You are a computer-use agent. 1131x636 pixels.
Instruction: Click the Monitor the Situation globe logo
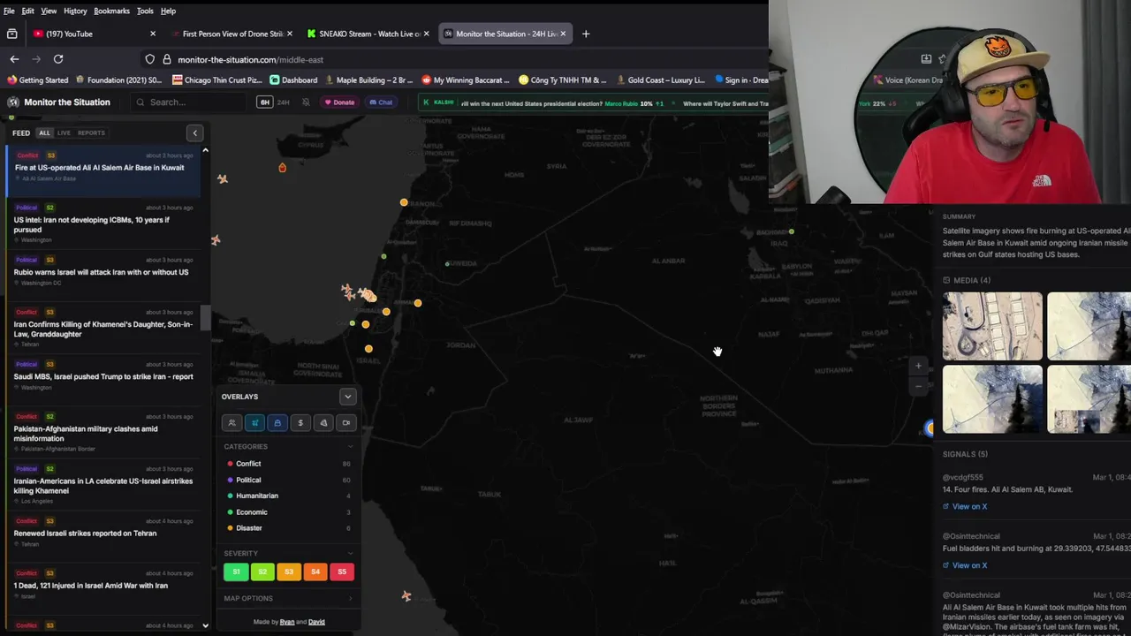click(13, 102)
